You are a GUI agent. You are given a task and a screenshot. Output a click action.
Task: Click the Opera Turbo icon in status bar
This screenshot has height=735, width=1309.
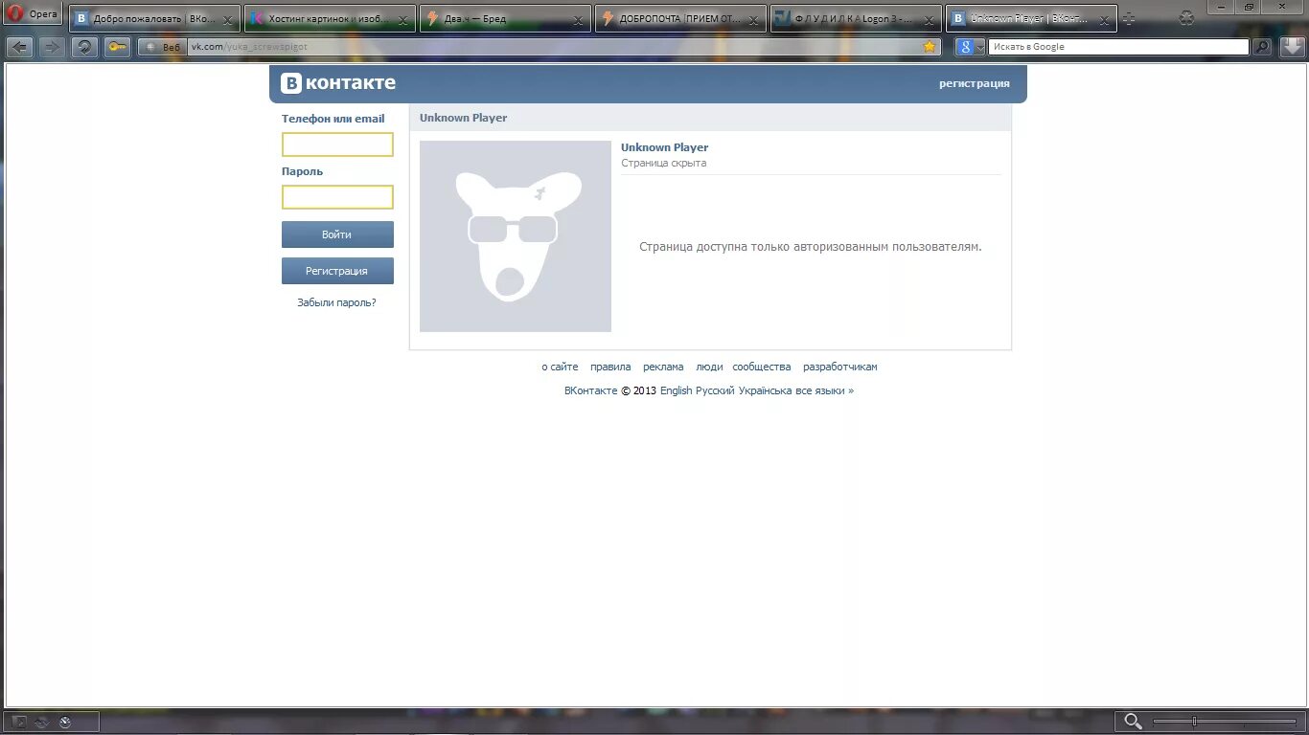coord(65,723)
